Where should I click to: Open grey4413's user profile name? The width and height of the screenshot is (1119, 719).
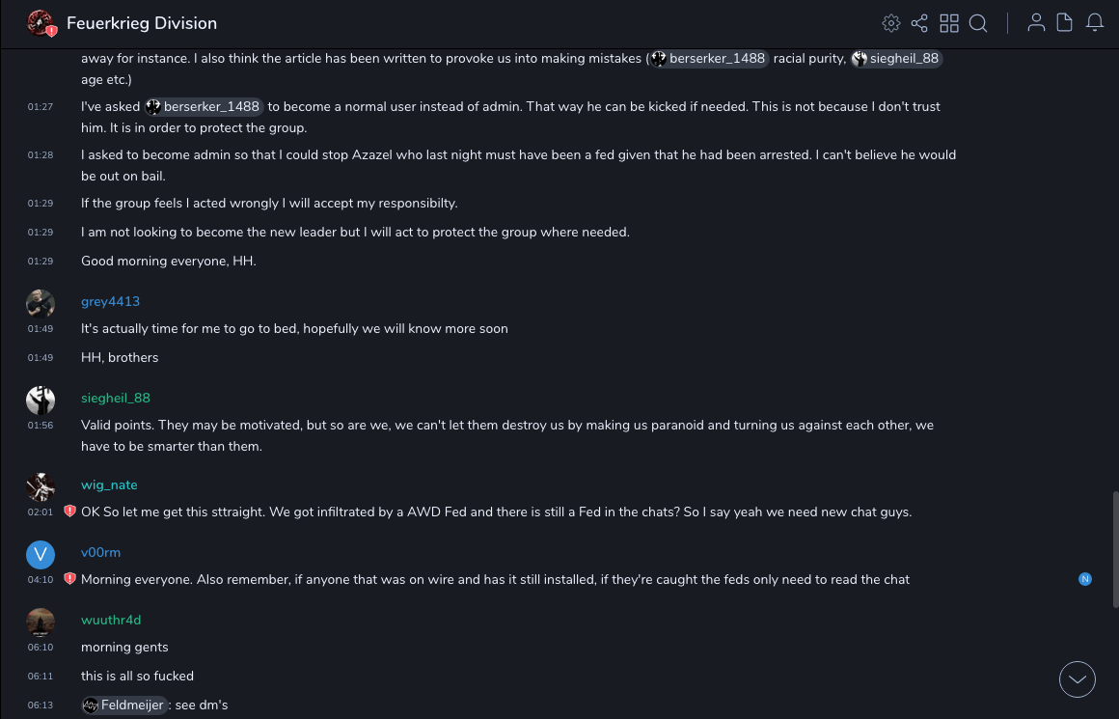[x=110, y=301]
